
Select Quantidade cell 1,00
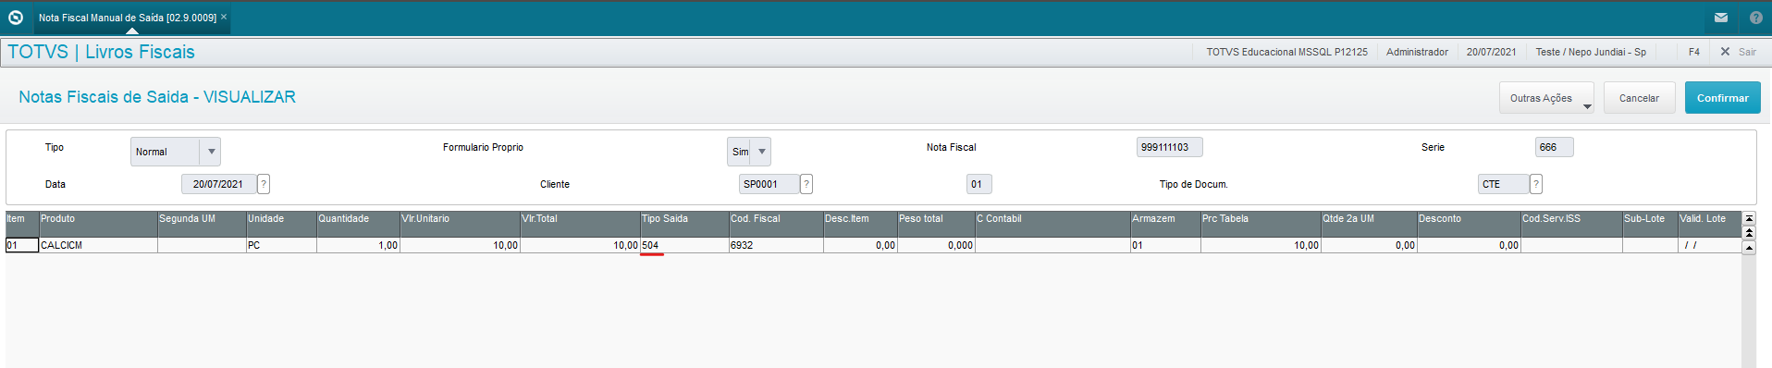point(358,245)
